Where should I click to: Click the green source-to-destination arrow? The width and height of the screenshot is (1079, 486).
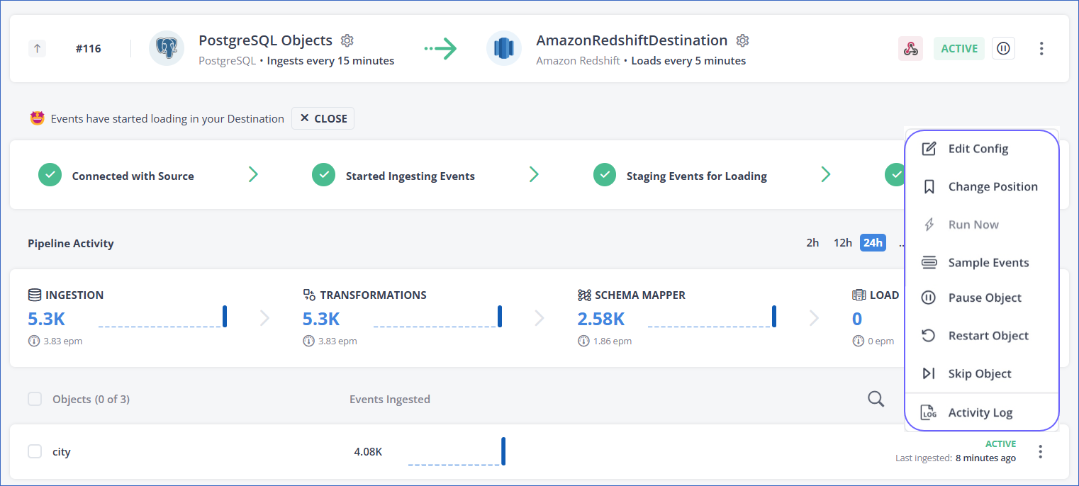click(440, 49)
